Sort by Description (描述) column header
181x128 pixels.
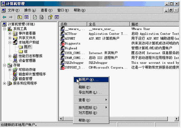[154, 24]
